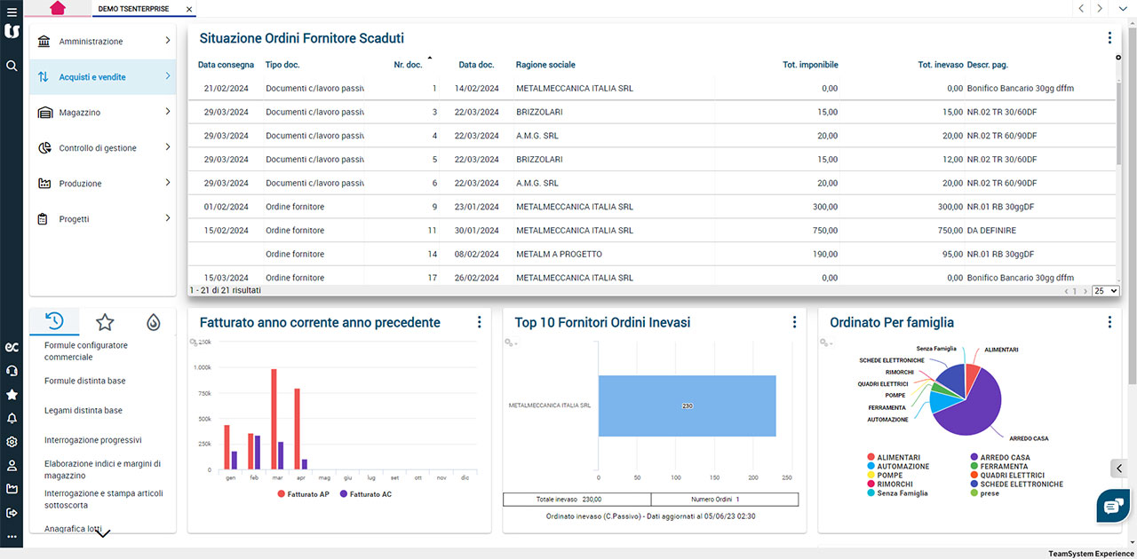Image resolution: width=1137 pixels, height=559 pixels.
Task: Switch to the recent history tab
Action: pyautogui.click(x=54, y=321)
